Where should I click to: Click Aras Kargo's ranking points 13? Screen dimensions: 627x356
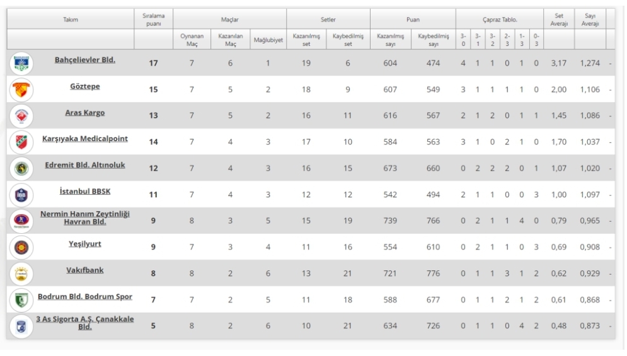154,115
